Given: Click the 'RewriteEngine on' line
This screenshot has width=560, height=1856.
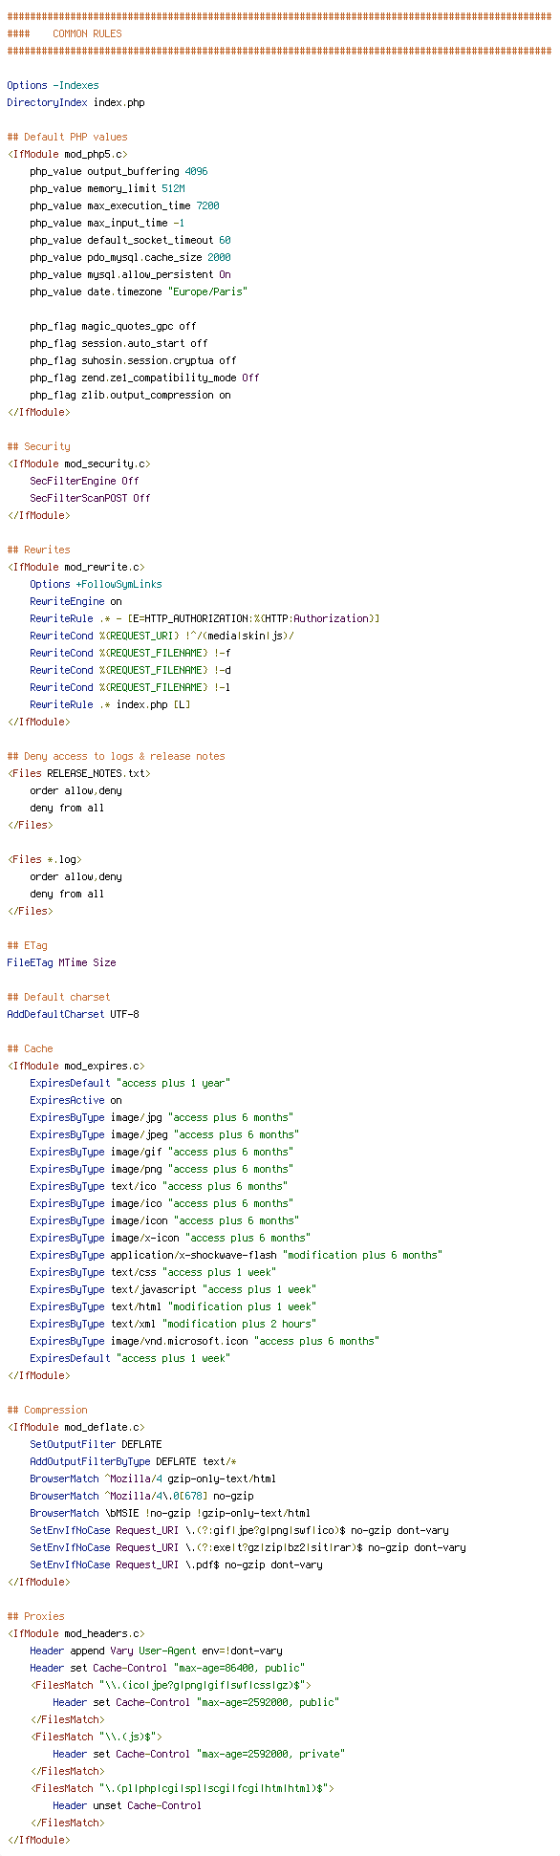Looking at the screenshot, I should click(75, 601).
